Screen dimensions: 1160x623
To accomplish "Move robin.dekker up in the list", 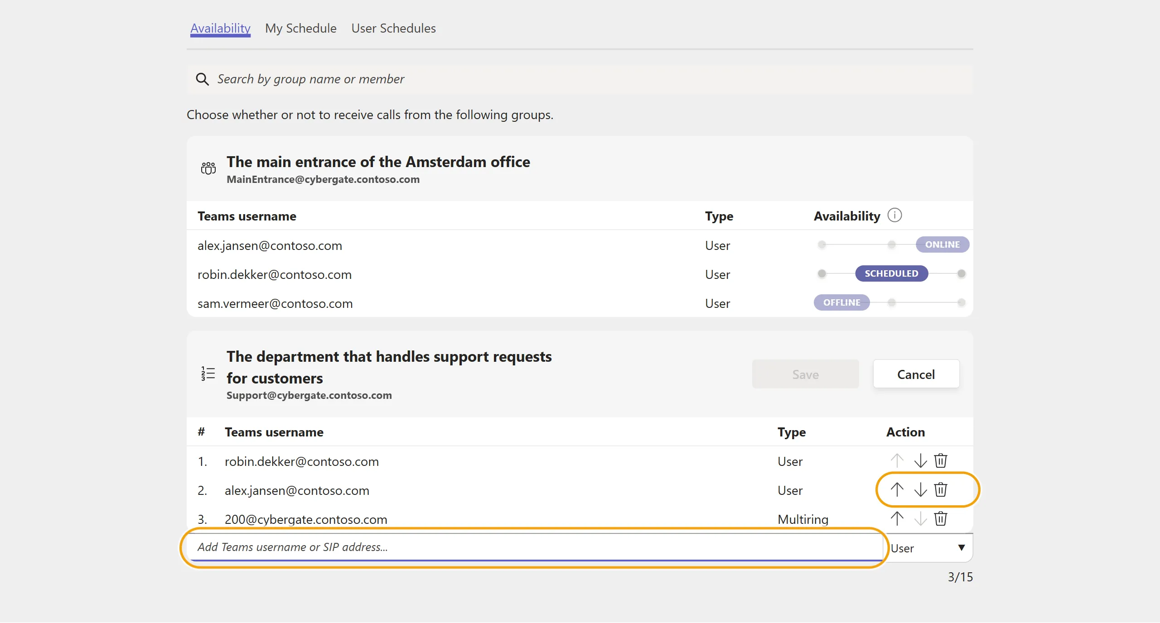I will [x=897, y=461].
